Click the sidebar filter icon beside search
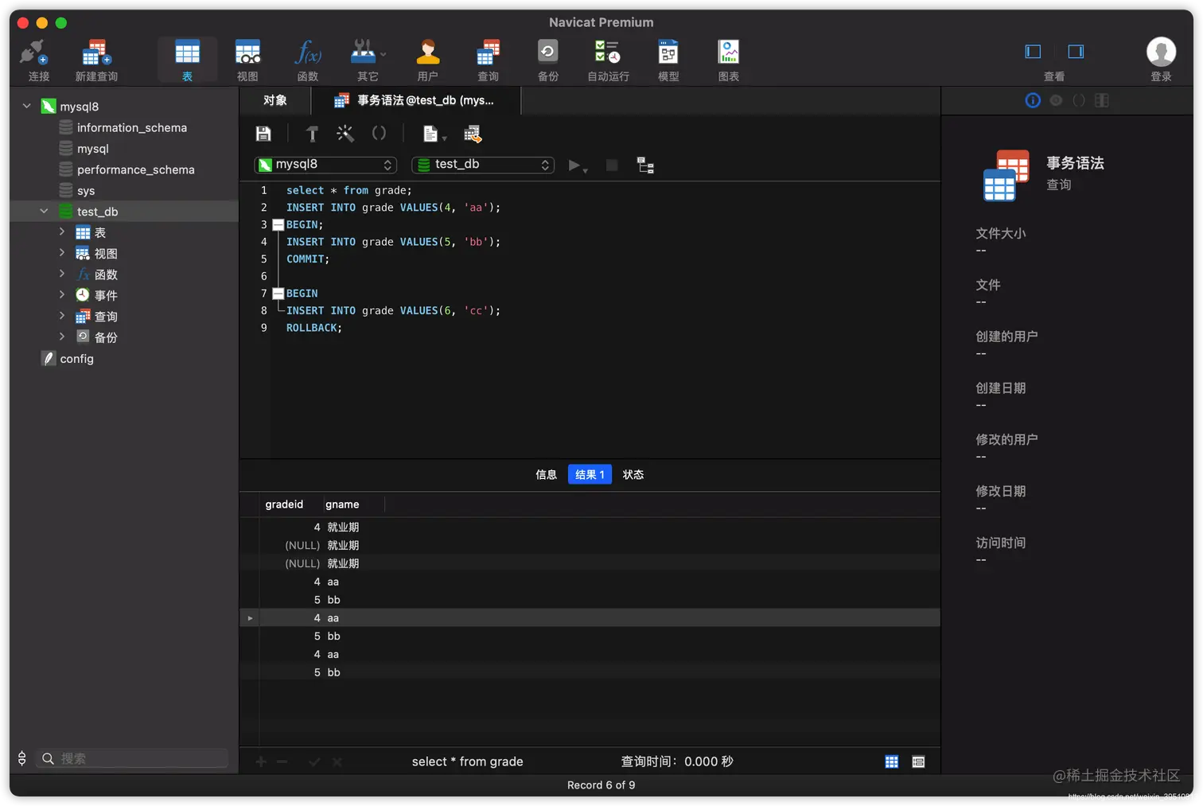Image resolution: width=1203 pixels, height=806 pixels. pos(22,758)
